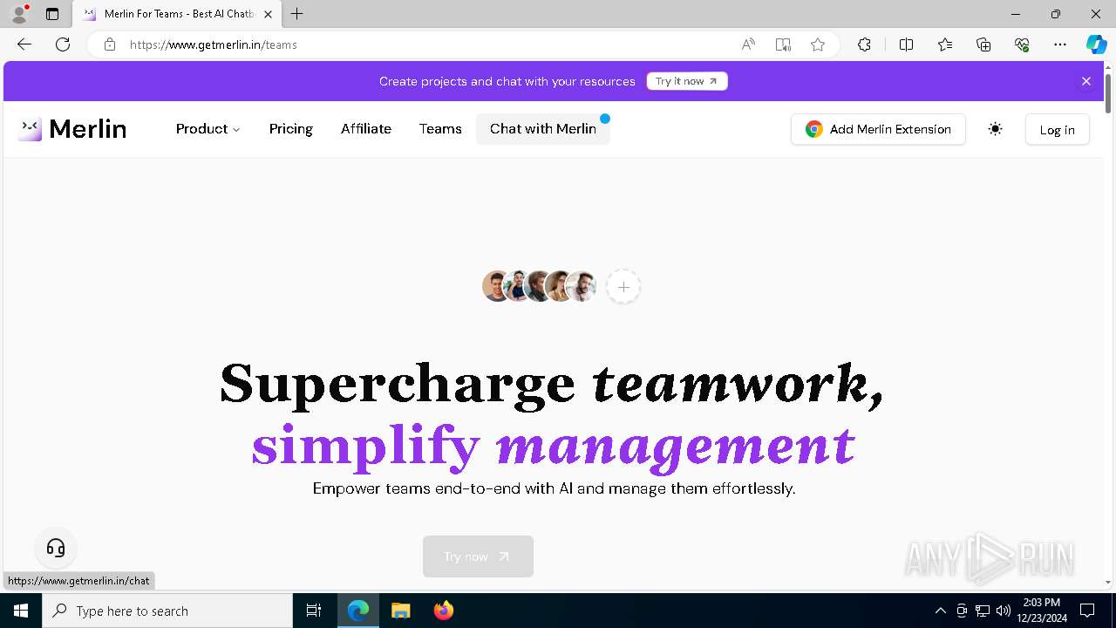
Task: Click the add team member plus circle
Action: [623, 287]
